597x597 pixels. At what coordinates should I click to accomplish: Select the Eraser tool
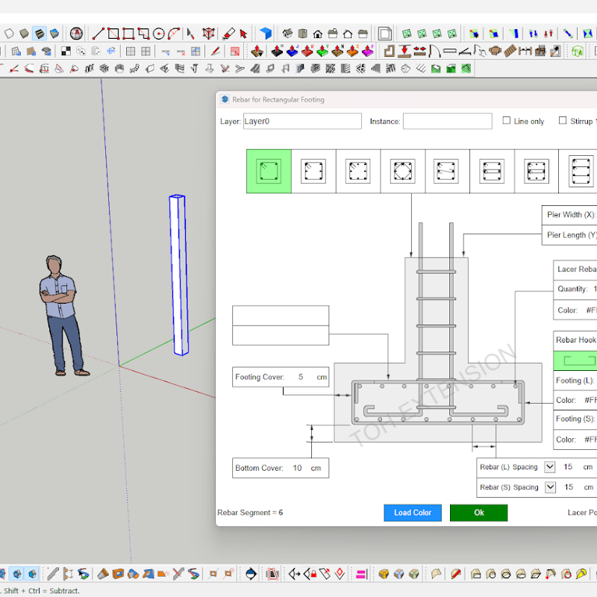pos(228,34)
